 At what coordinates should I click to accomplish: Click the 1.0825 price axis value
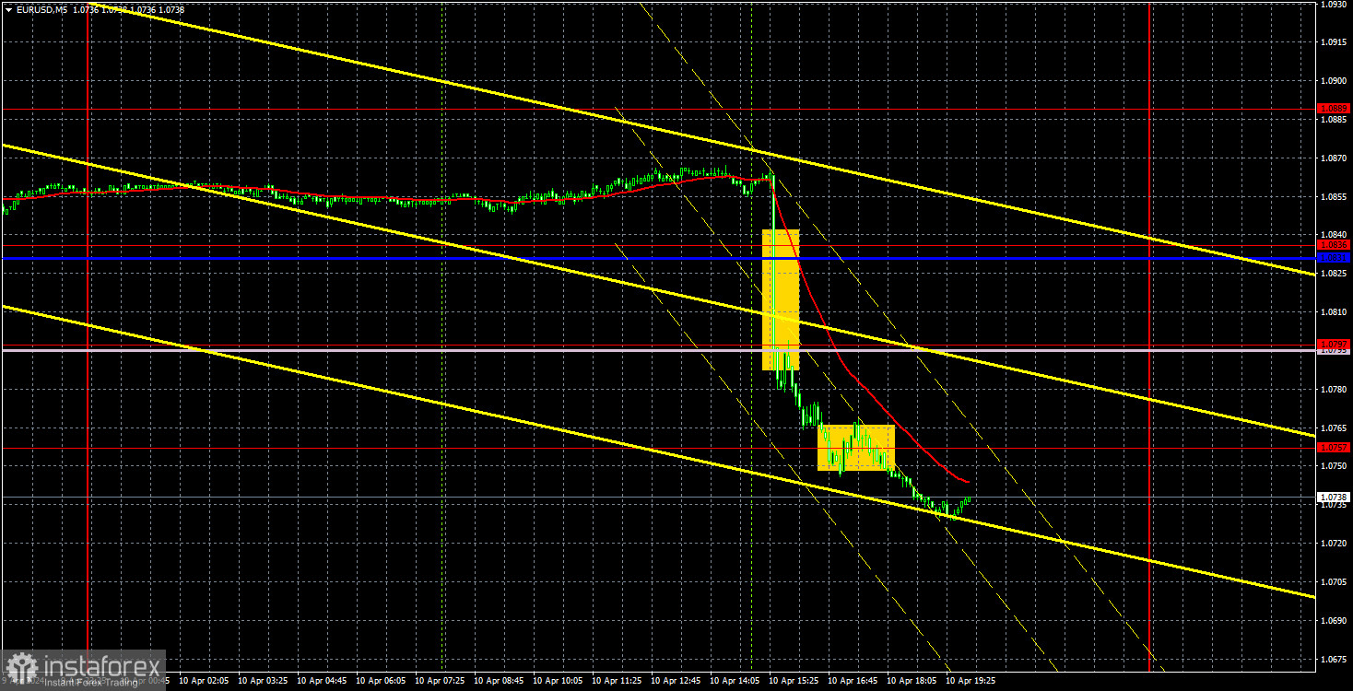pos(1335,274)
